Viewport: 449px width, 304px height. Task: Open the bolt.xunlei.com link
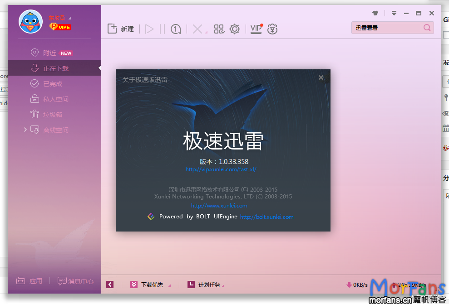coord(266,217)
